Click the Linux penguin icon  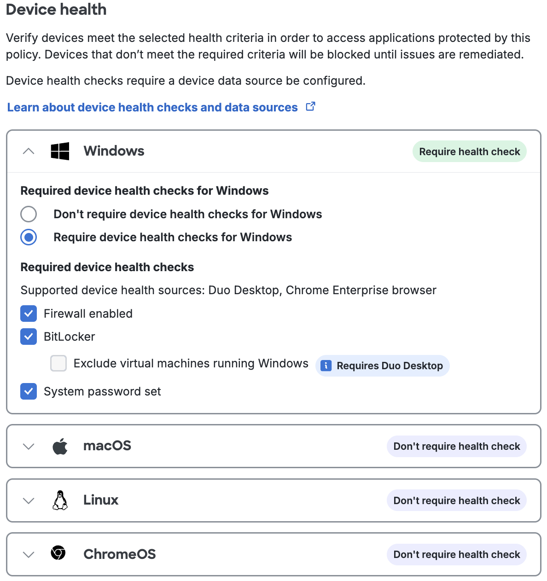click(60, 500)
